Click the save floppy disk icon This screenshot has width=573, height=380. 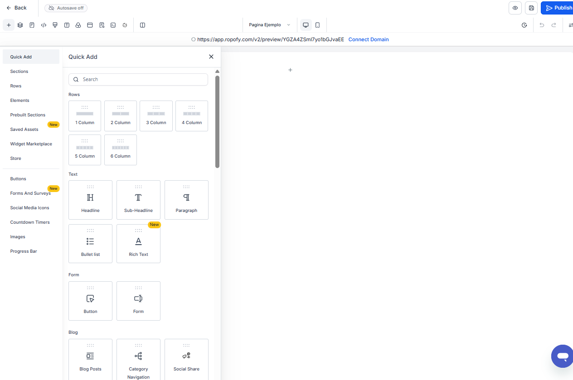tap(531, 8)
